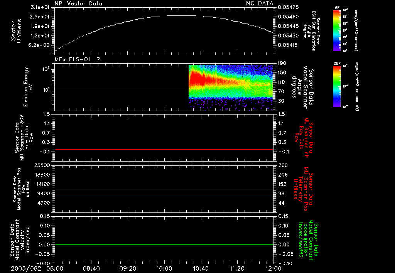Image resolution: width=395 pixels, height=273 pixels.
Task: Click the 260 tick label
Action: click(283, 165)
